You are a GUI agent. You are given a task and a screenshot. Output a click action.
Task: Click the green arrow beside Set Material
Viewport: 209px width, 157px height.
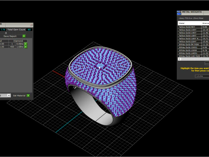pos(28,96)
